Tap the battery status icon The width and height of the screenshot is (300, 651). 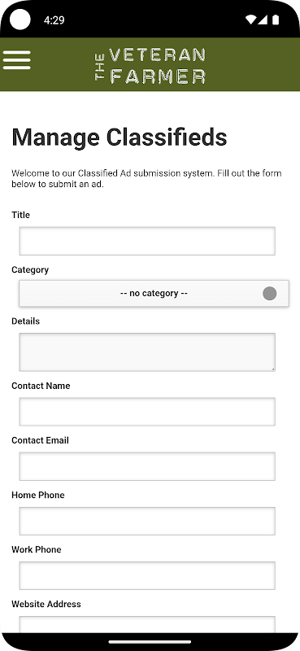275,20
